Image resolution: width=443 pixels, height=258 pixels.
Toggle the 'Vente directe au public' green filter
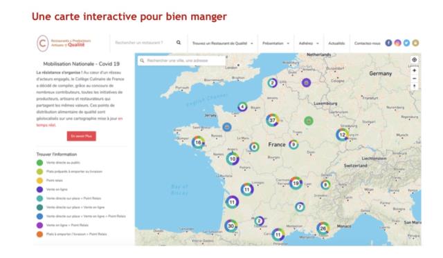click(40, 163)
